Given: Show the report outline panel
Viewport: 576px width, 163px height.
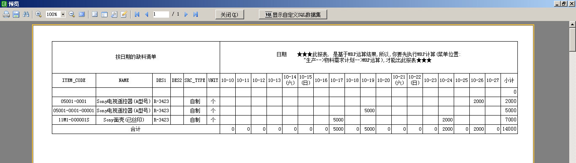Looking at the screenshot, I should click(94, 14).
